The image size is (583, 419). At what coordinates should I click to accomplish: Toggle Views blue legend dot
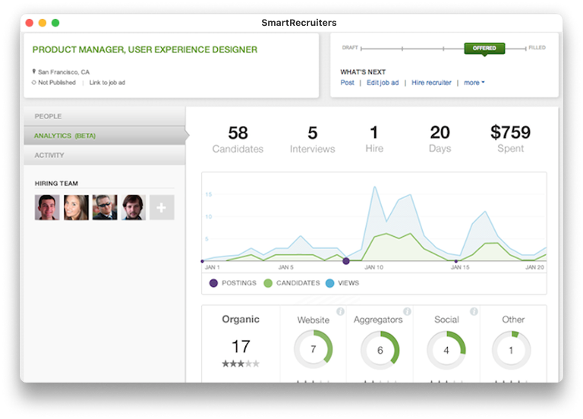tap(329, 283)
